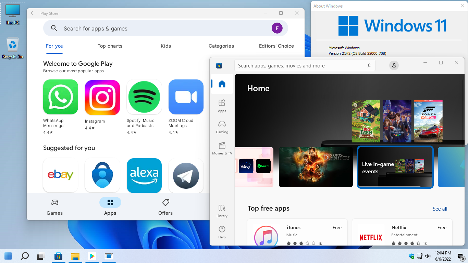The width and height of the screenshot is (468, 263).
Task: Open Gaming section in Microsoft Store sidebar
Action: tap(222, 127)
